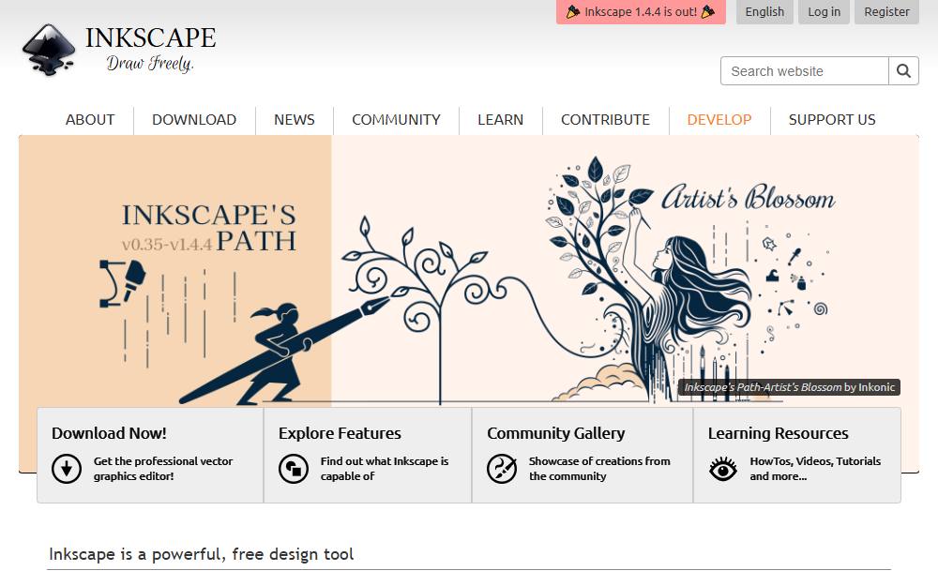The height and width of the screenshot is (586, 938).
Task: Open the NEWS menu
Action: point(294,120)
